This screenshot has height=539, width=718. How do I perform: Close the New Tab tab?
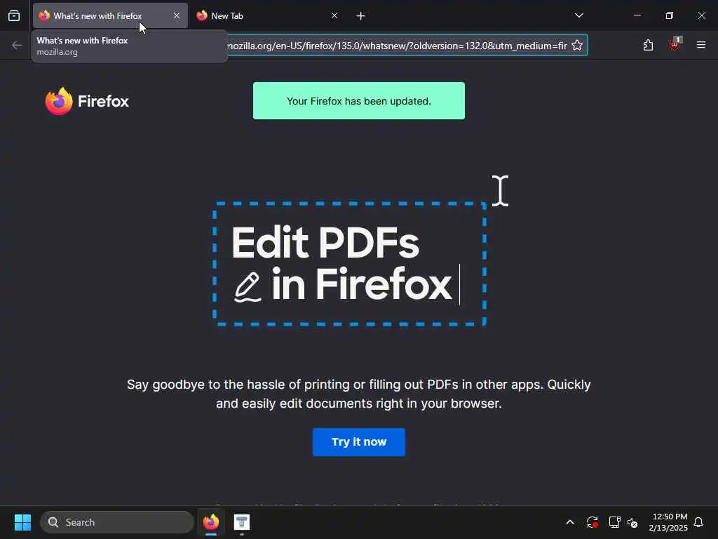pos(334,15)
